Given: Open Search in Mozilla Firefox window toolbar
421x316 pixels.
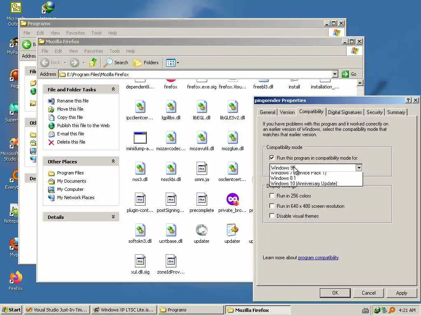Looking at the screenshot, I should (x=116, y=63).
